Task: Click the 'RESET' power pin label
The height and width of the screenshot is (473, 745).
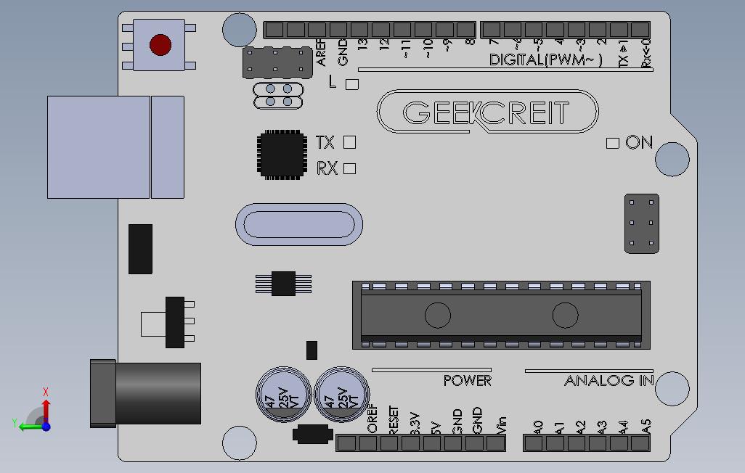Action: pos(394,420)
